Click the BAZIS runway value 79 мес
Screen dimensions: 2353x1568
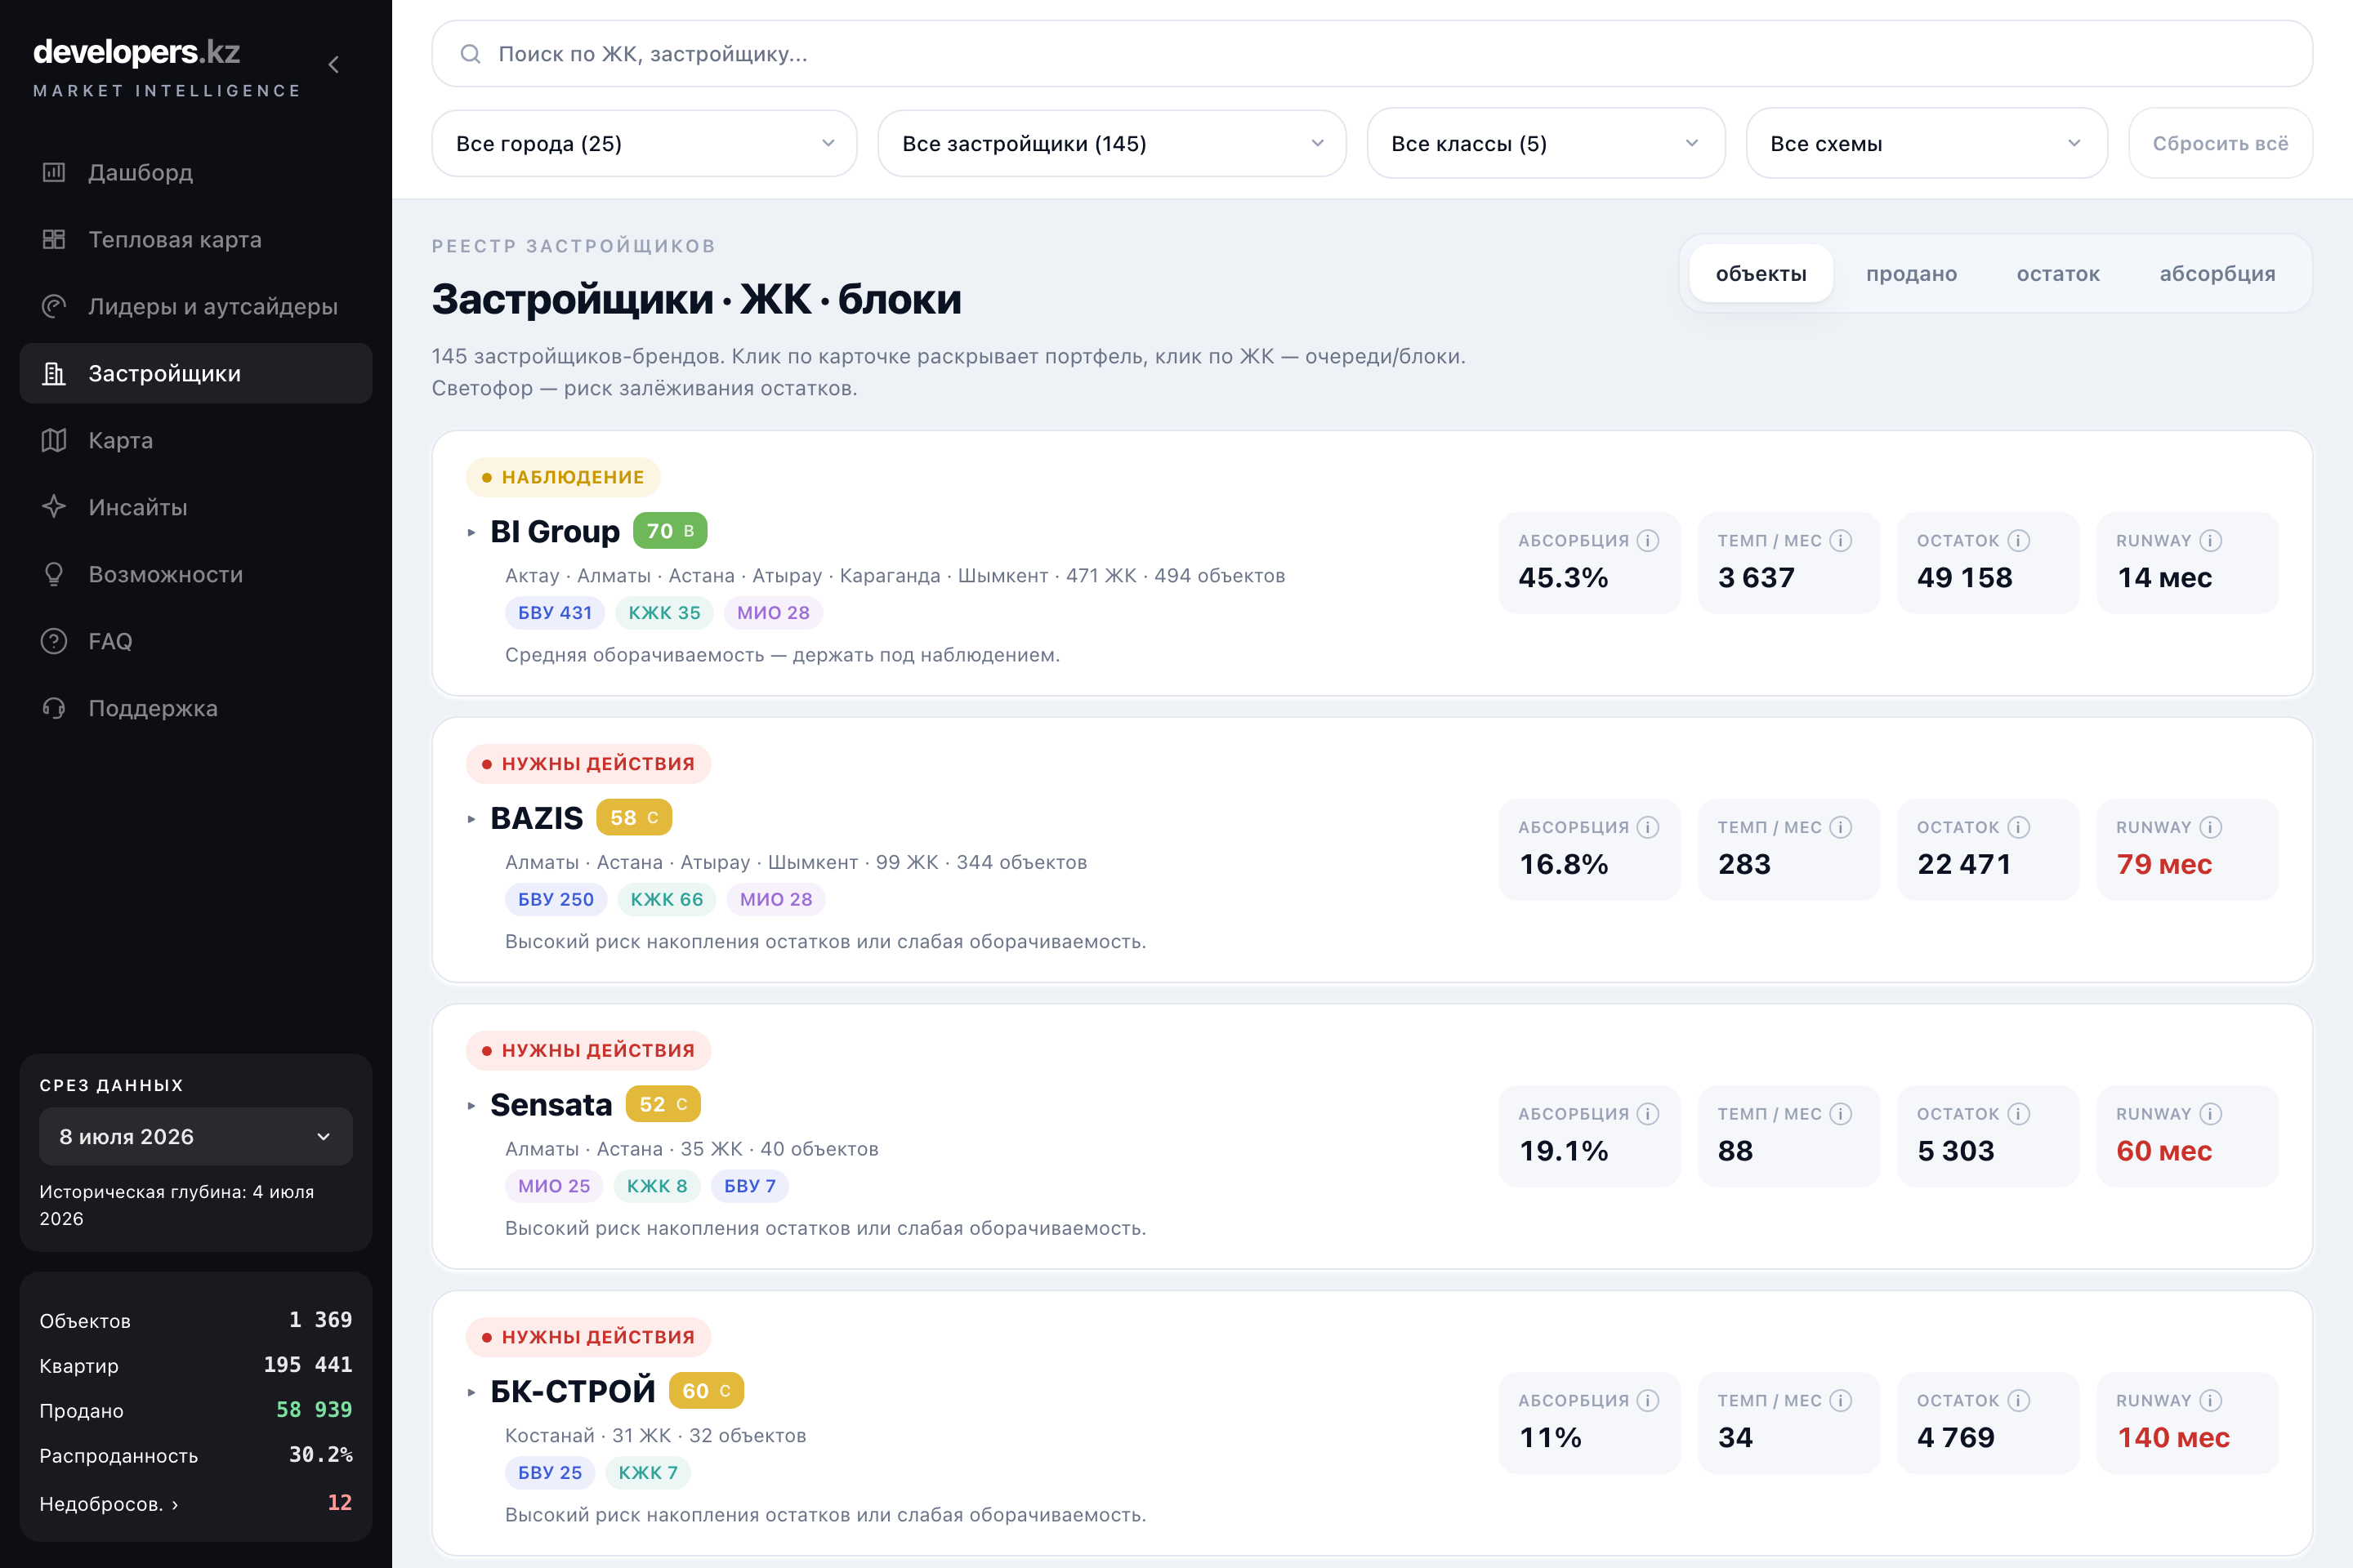tap(2164, 864)
